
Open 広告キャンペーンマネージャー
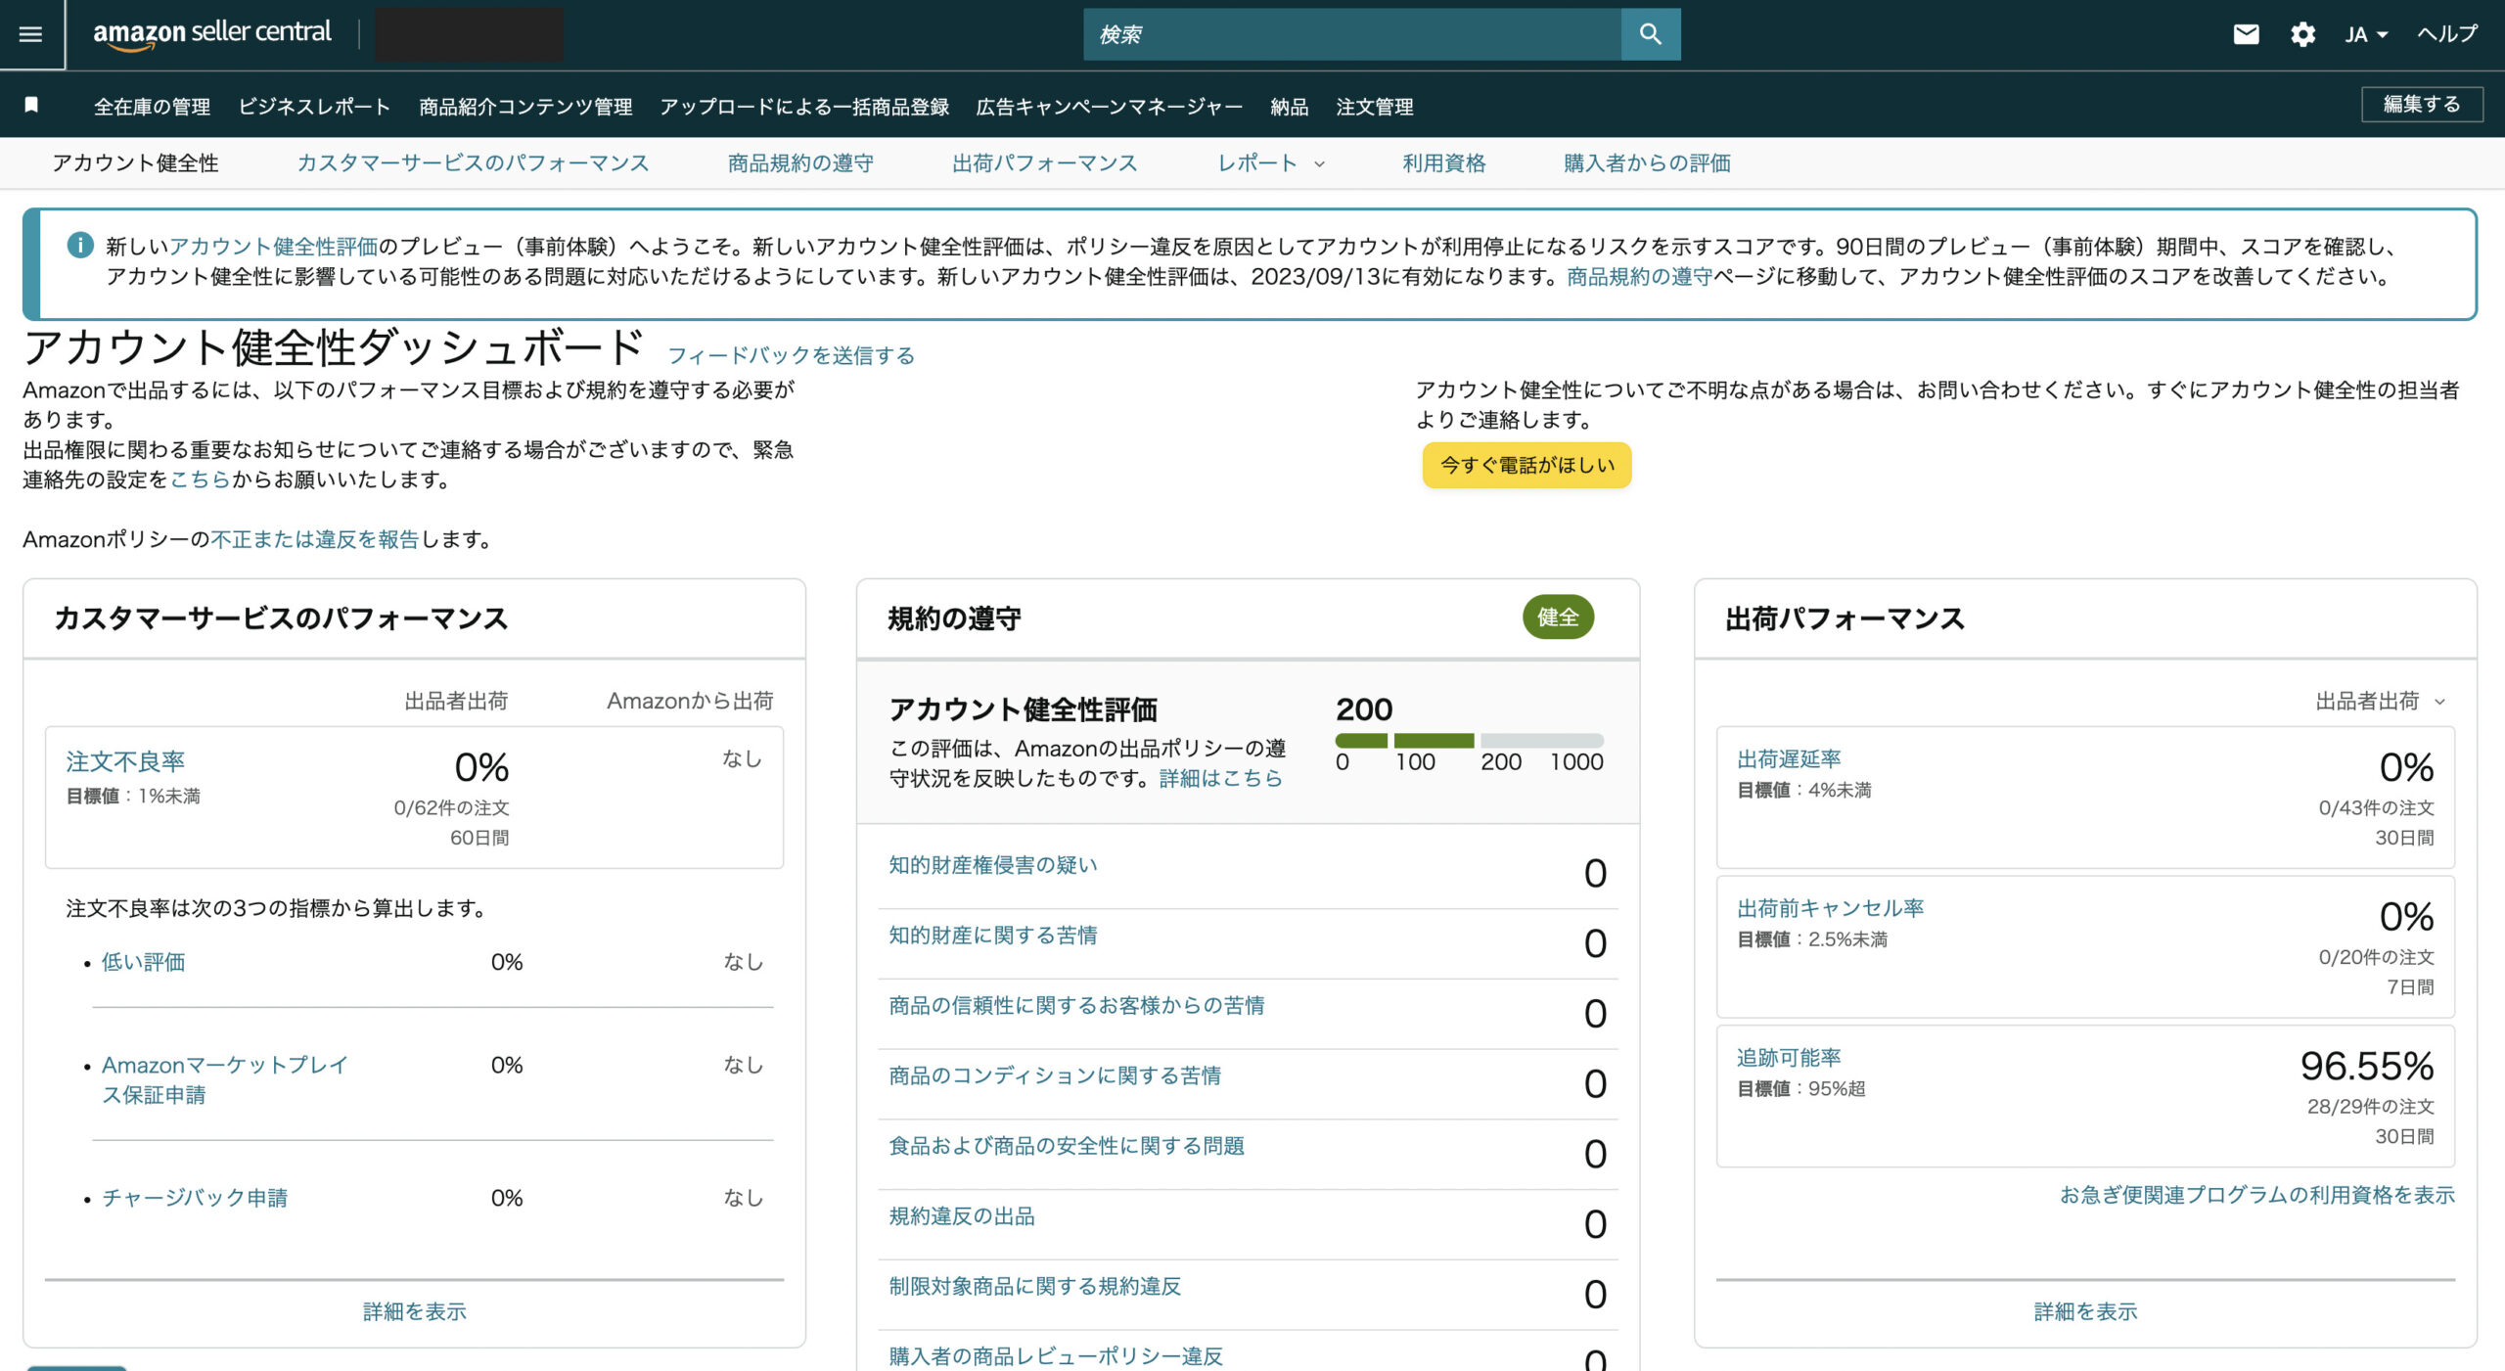coord(1110,107)
